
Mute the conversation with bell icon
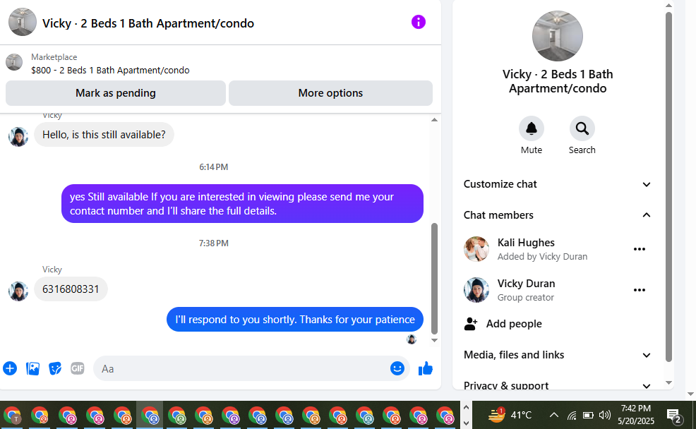click(x=532, y=128)
